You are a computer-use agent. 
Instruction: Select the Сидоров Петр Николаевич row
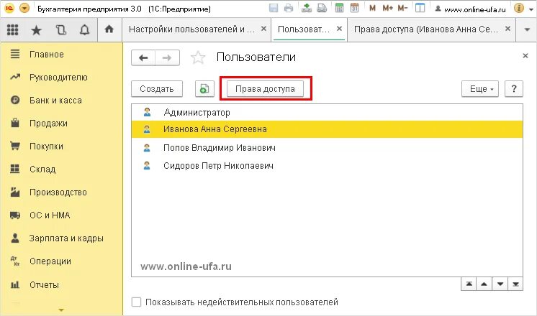(327, 166)
